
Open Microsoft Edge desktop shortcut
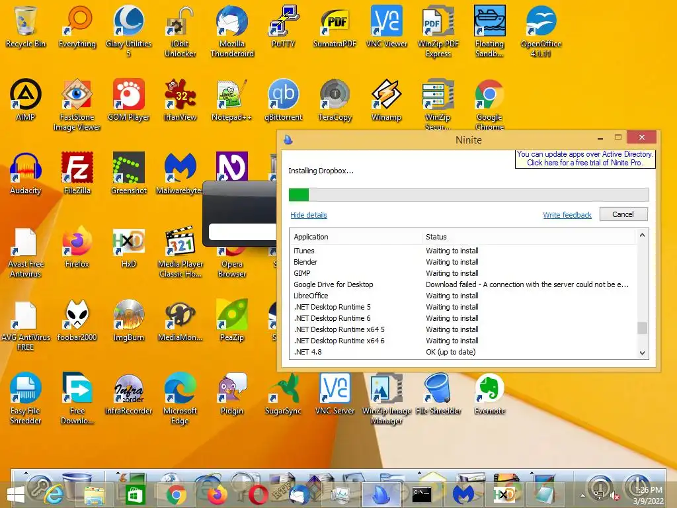pyautogui.click(x=180, y=398)
